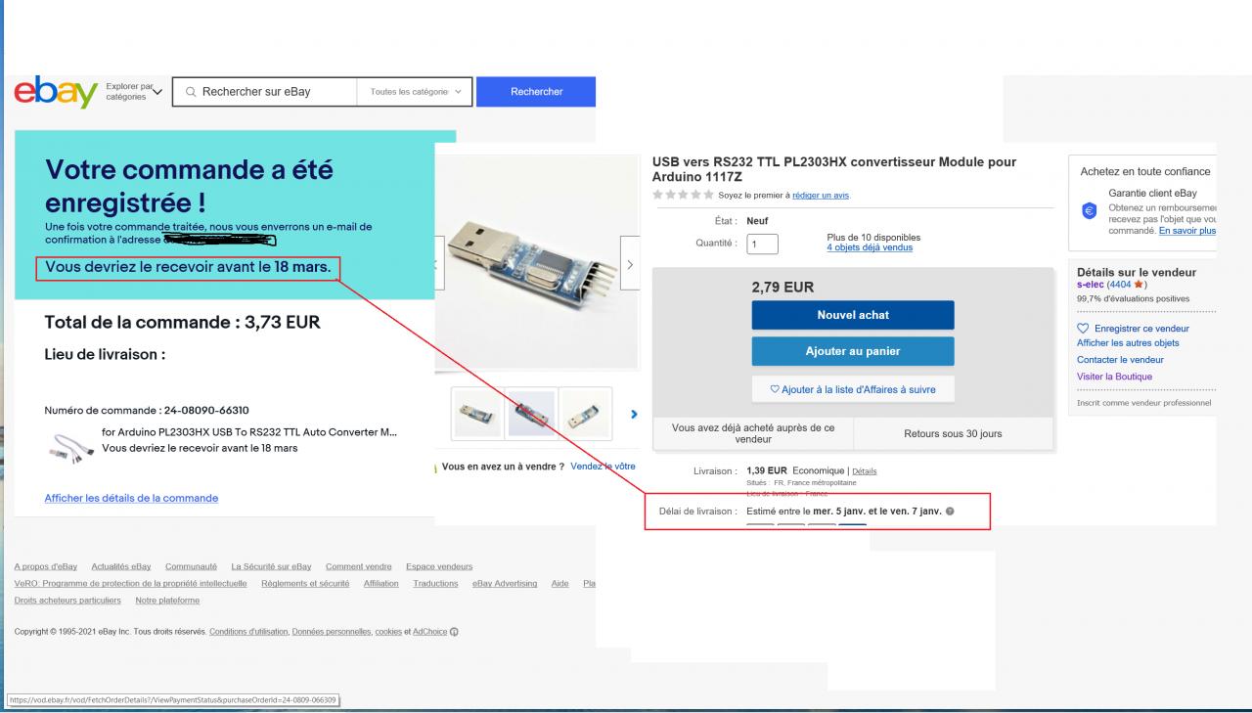1252x713 pixels.
Task: Click the 'Total de la commande : 3,73 EUR' text
Action: (182, 322)
